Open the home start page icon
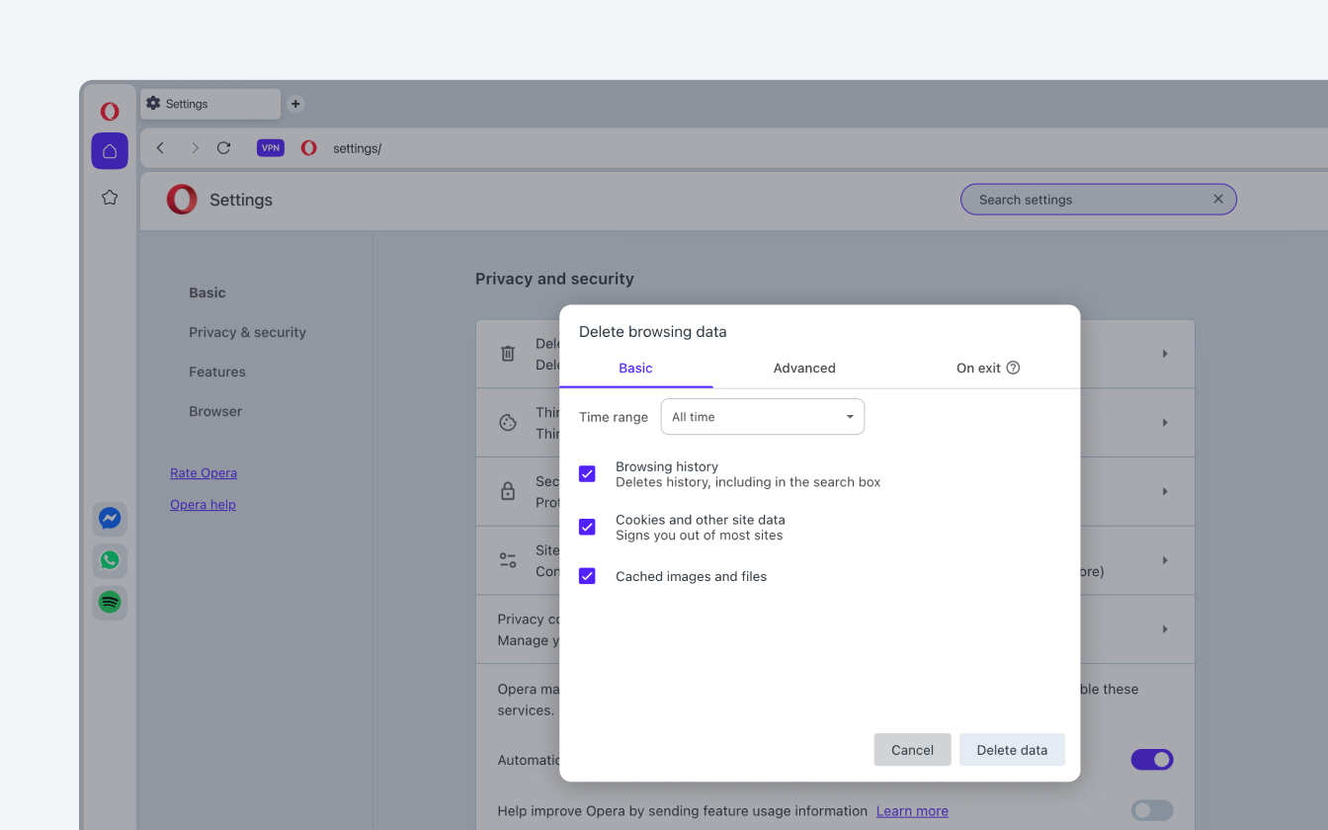The image size is (1328, 830). pos(110,151)
